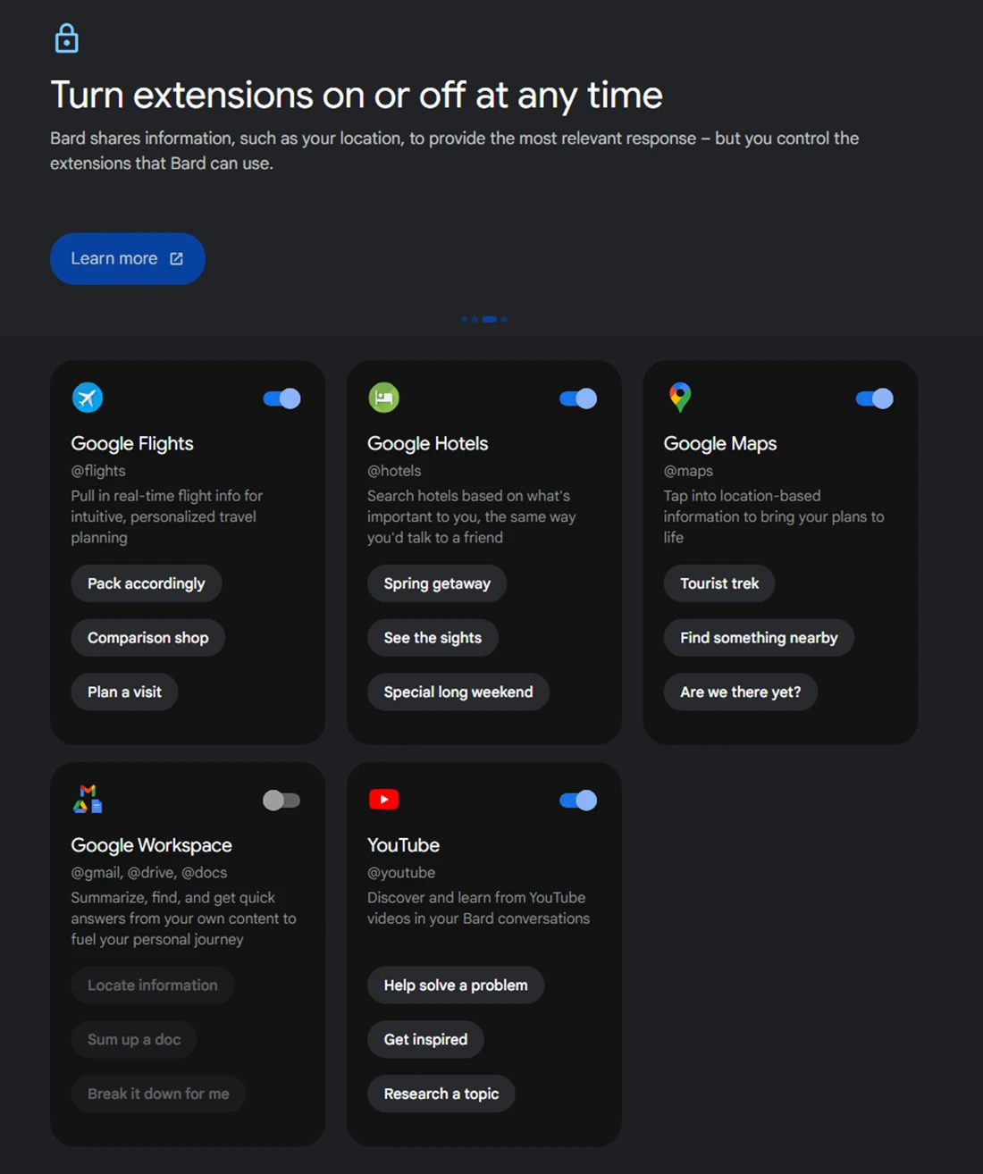Click the Turn extensions on or off heading

tap(357, 96)
